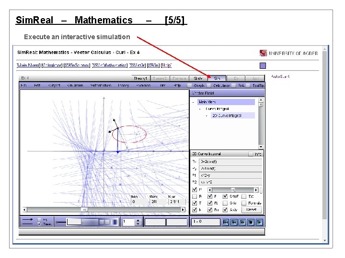Viewport: 345px width, 258px height.
Task: Decrease the stepper value with down arrow
Action: 138,224
